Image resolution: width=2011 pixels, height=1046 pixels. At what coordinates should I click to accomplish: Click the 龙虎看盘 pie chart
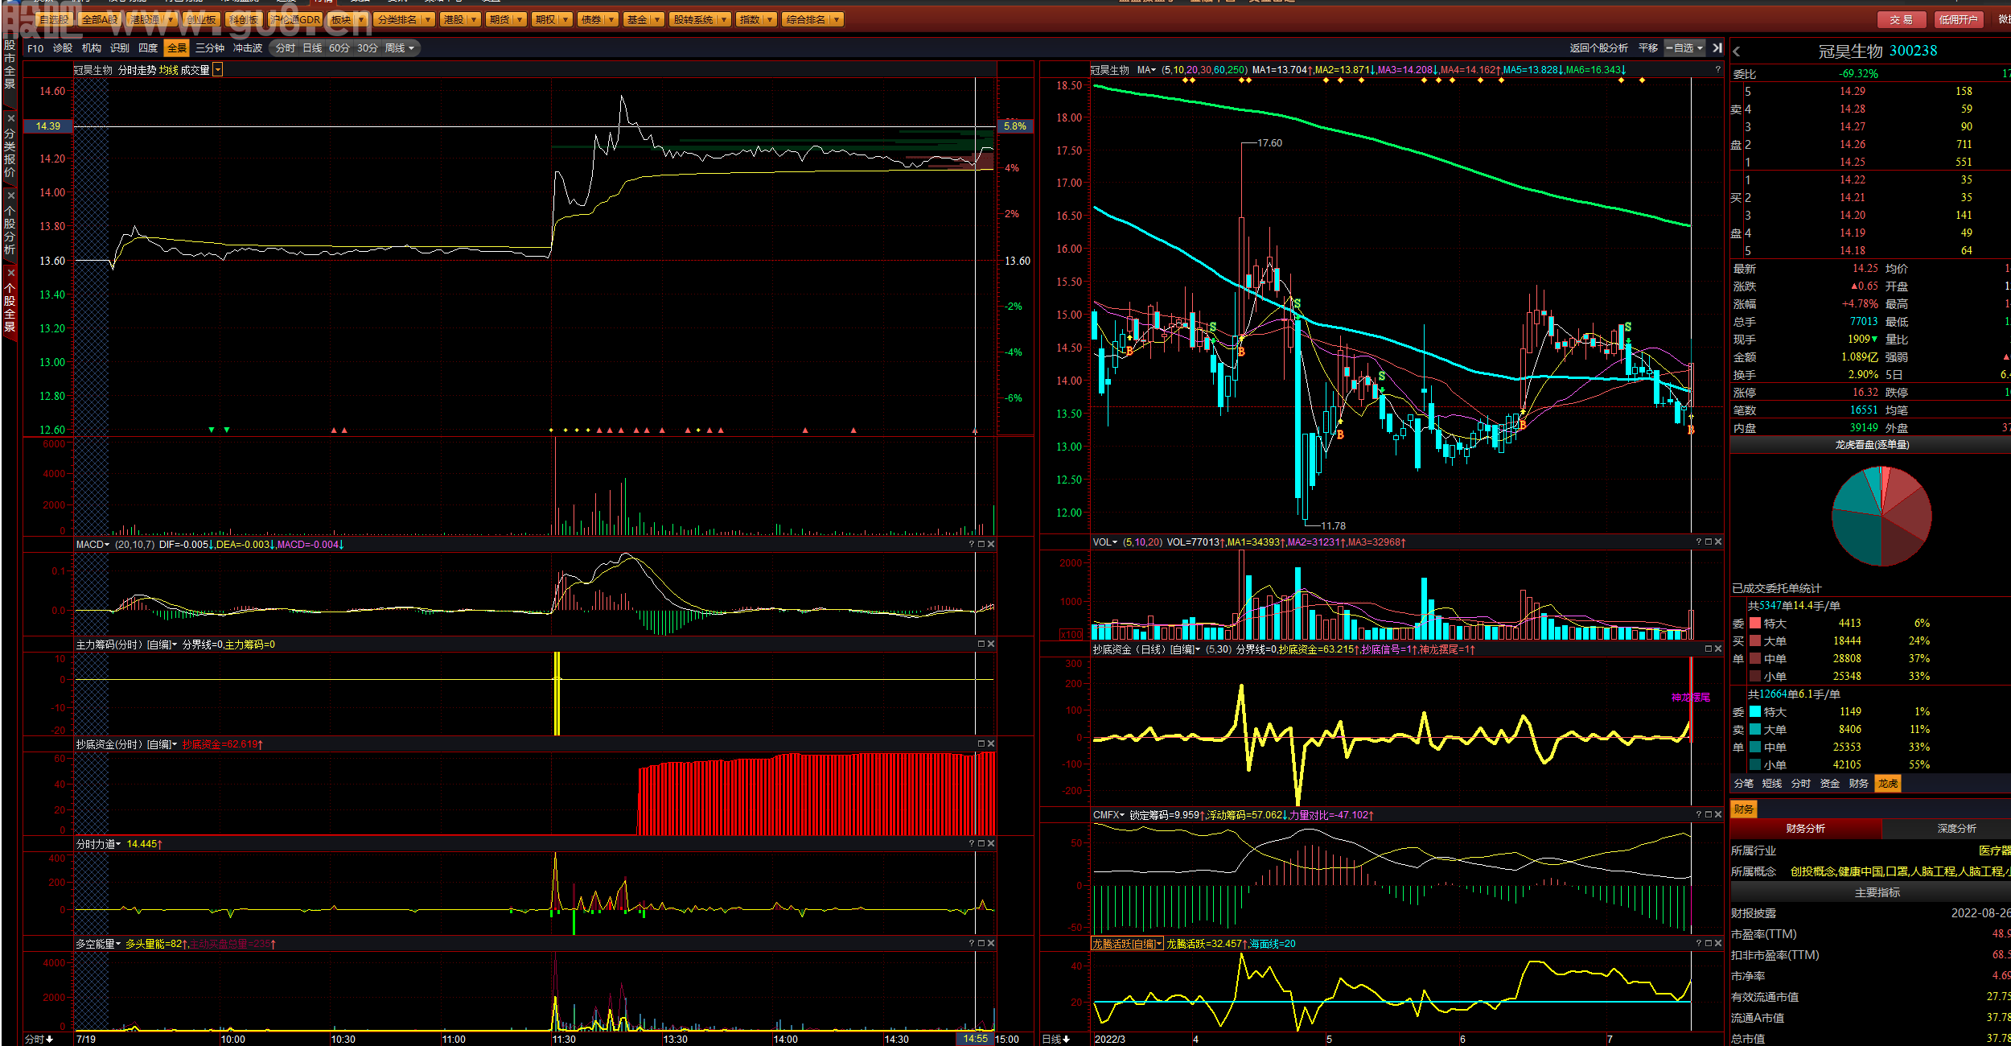(x=1881, y=516)
